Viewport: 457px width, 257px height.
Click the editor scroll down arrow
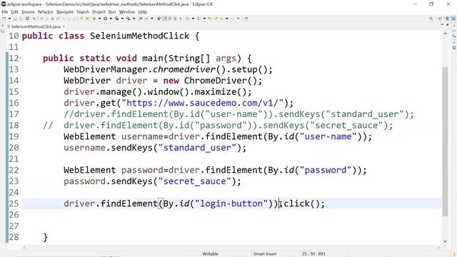(445, 241)
